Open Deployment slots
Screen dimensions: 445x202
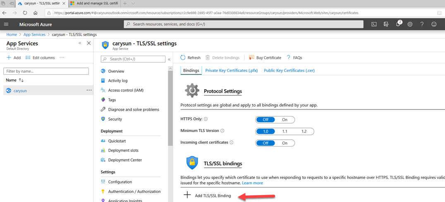pyautogui.click(x=123, y=150)
